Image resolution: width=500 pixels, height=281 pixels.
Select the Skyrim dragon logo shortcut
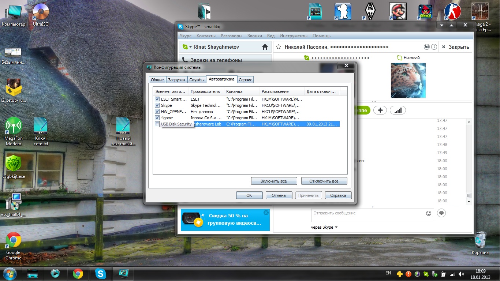click(x=370, y=11)
